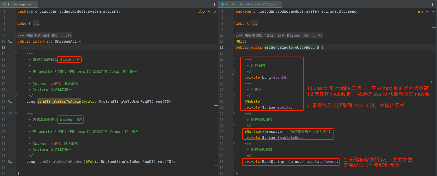Image resolution: width=437 pixels, height=176 pixels.
Task: Click the sendSingleSmsToAdmin method name
Action: pos(59,102)
